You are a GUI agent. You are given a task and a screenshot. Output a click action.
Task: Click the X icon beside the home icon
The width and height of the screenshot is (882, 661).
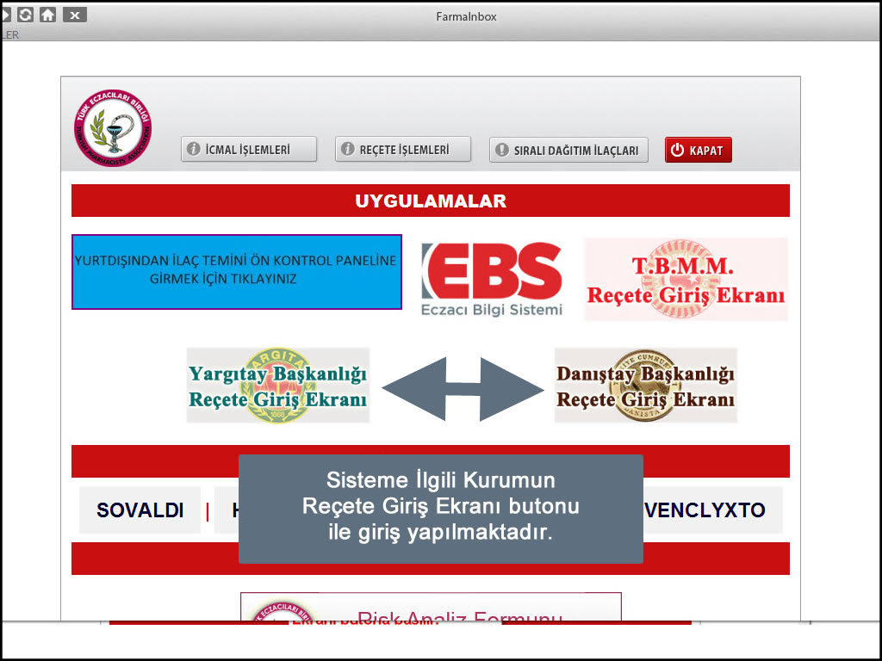click(74, 15)
